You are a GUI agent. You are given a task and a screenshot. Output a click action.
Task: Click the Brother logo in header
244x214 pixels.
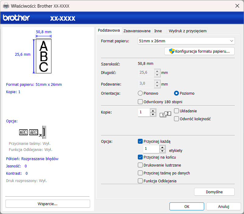click(16, 18)
